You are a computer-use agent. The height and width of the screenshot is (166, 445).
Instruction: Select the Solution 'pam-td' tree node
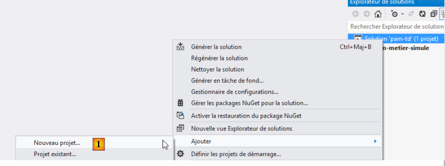[x=401, y=39]
